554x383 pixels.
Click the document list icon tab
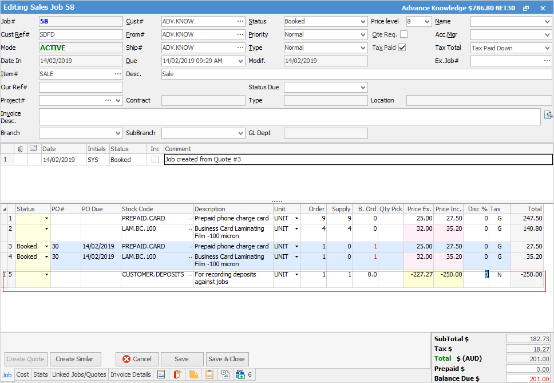[x=161, y=375]
